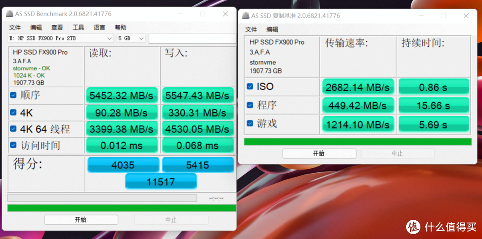Click 中止 button in 复制基准 window
This screenshot has height=239, width=482.
398,154
